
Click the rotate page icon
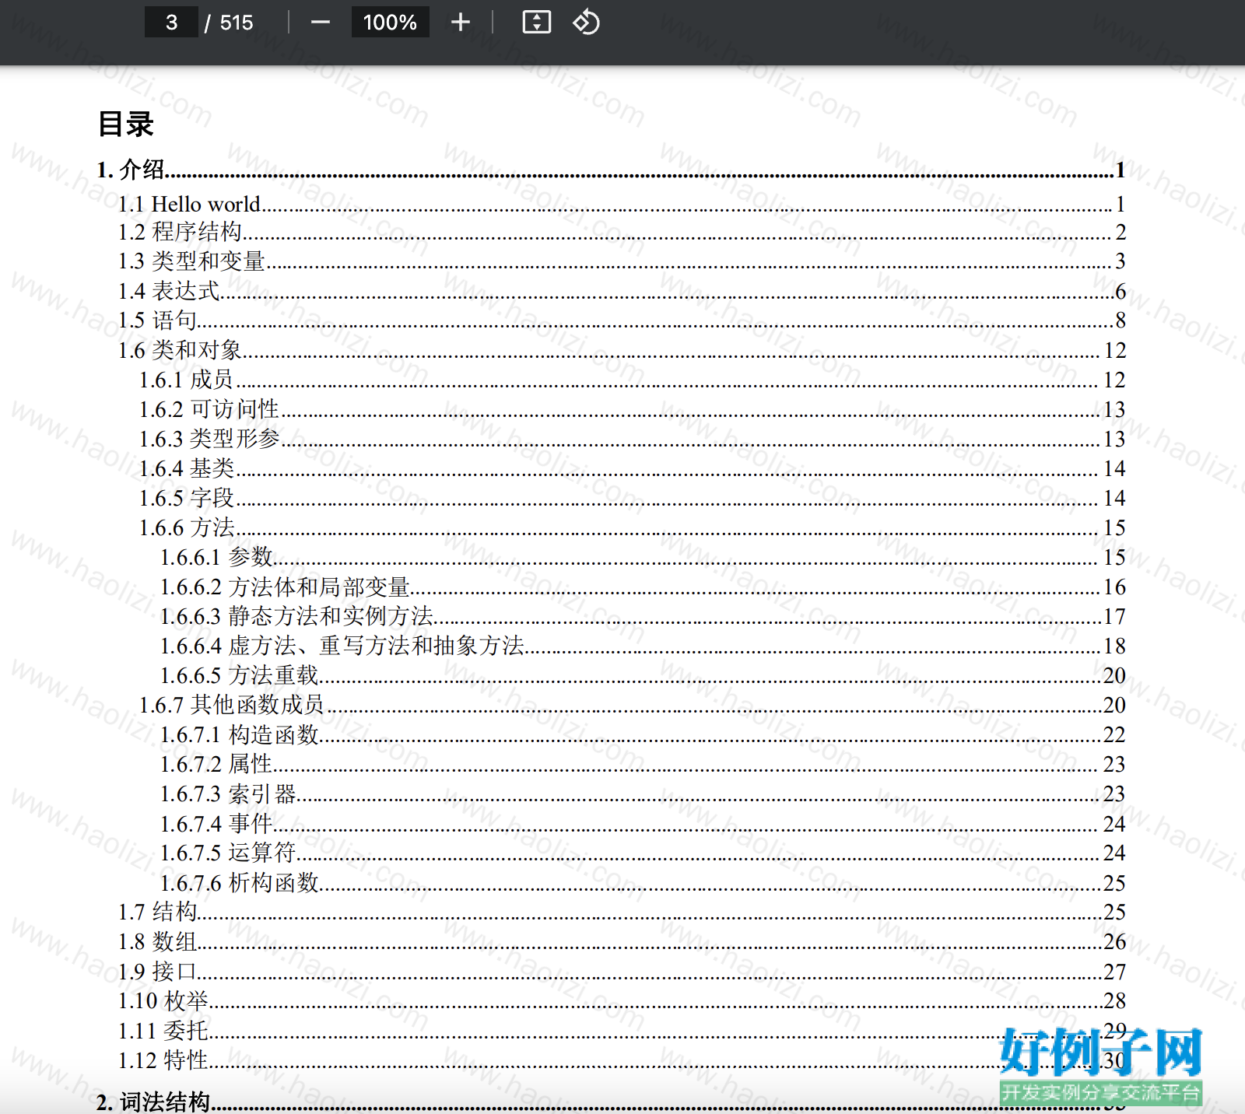point(586,23)
